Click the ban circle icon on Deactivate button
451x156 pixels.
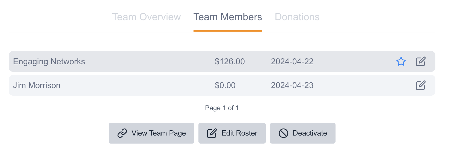tap(283, 133)
